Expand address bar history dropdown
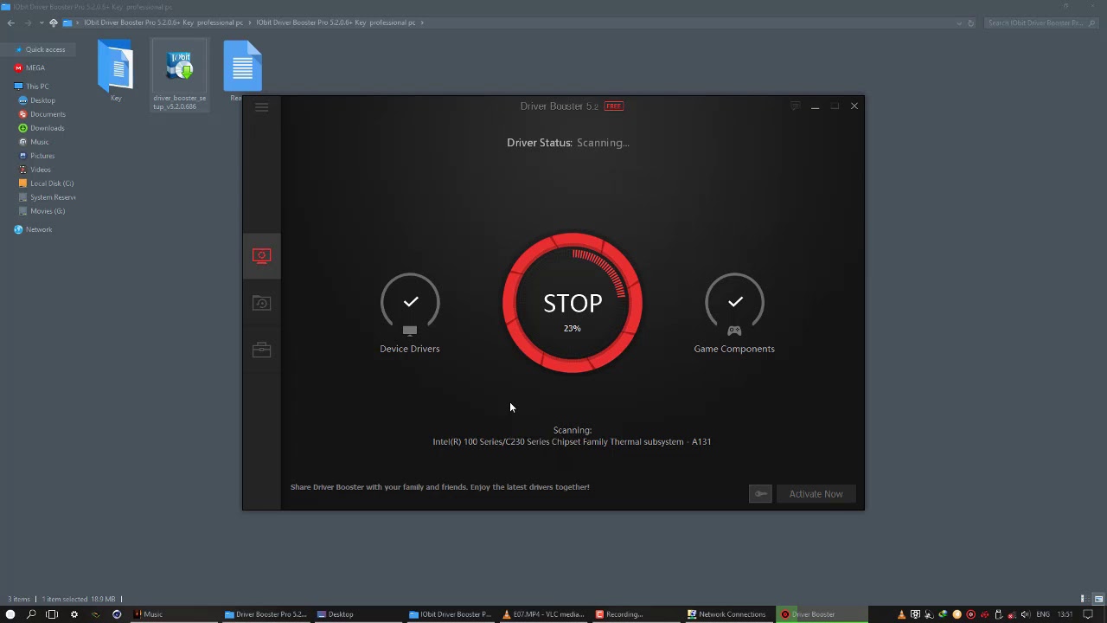Image resolution: width=1107 pixels, height=623 pixels. [x=959, y=22]
